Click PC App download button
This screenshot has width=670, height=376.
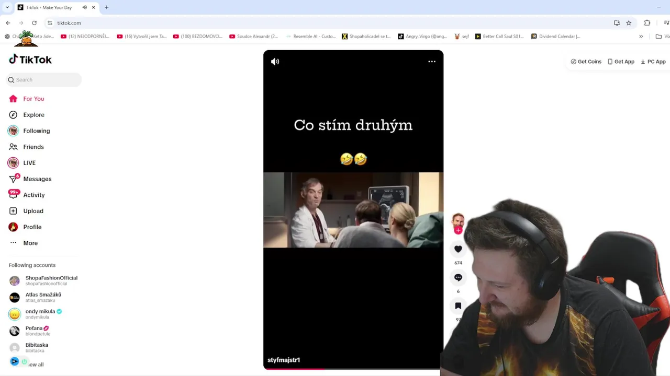pyautogui.click(x=653, y=62)
